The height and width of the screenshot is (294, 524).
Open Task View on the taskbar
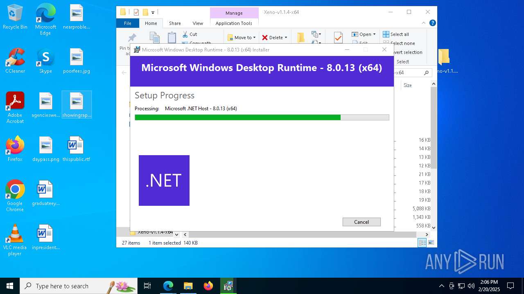pos(147,286)
